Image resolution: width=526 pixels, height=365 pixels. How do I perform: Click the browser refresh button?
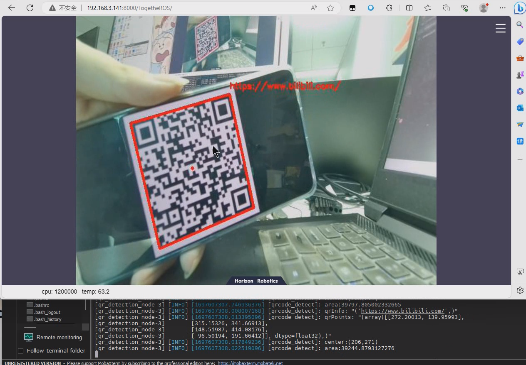coord(30,8)
